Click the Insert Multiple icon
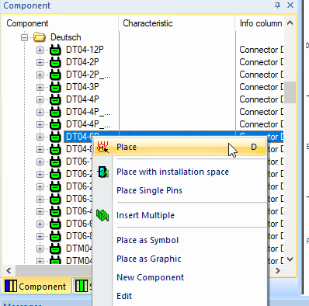309x306 pixels. 102,215
